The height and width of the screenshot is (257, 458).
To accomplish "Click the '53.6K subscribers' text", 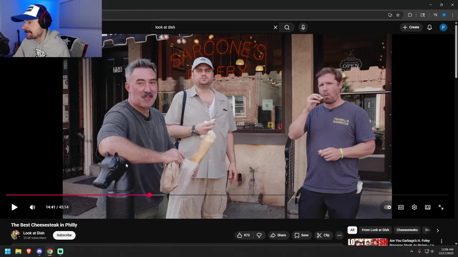I will tap(35, 238).
